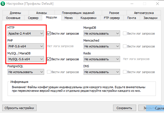The image size is (164, 113).
Task: Open the Redis module dropdown
Action: point(102,59)
